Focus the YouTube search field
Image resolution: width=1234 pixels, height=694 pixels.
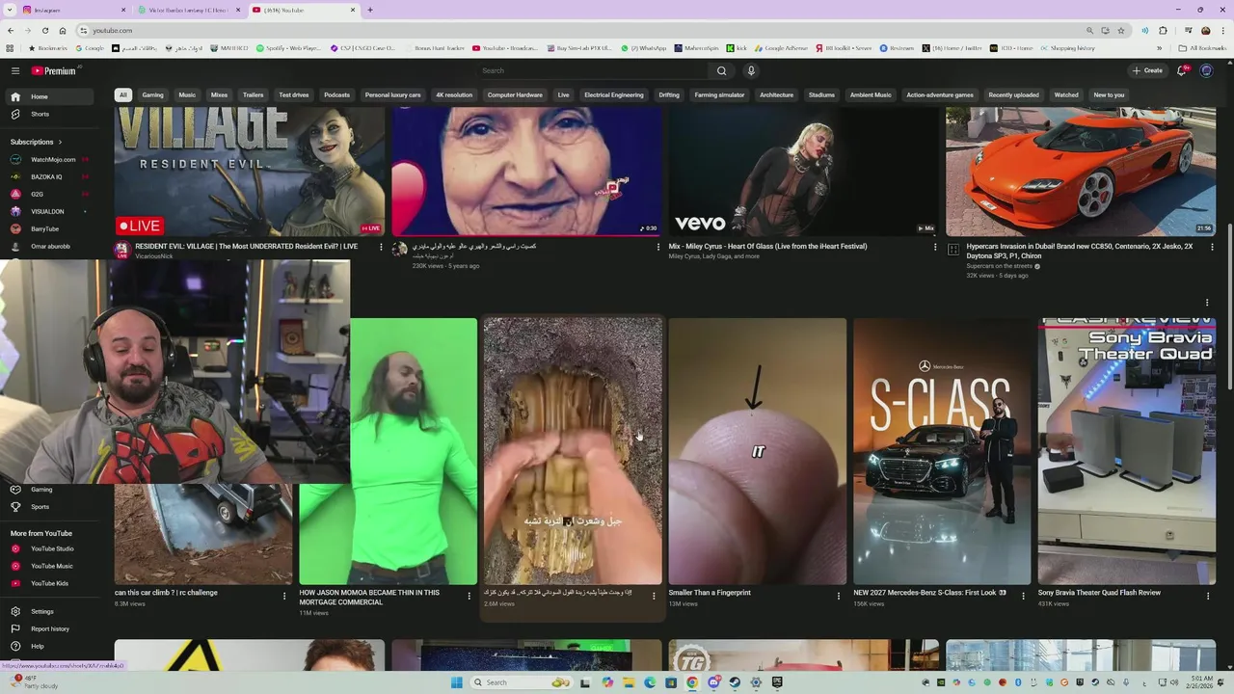(593, 70)
